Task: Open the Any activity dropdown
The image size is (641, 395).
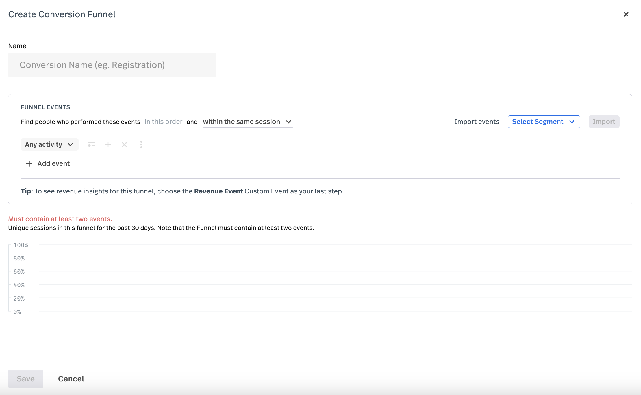Action: [x=49, y=144]
